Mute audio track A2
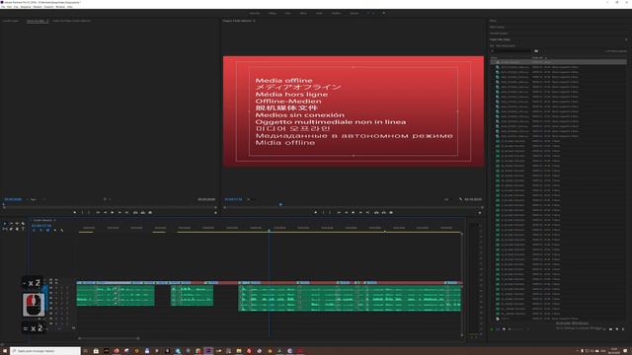Viewport: 632px width, 355px height. pyautogui.click(x=56, y=294)
